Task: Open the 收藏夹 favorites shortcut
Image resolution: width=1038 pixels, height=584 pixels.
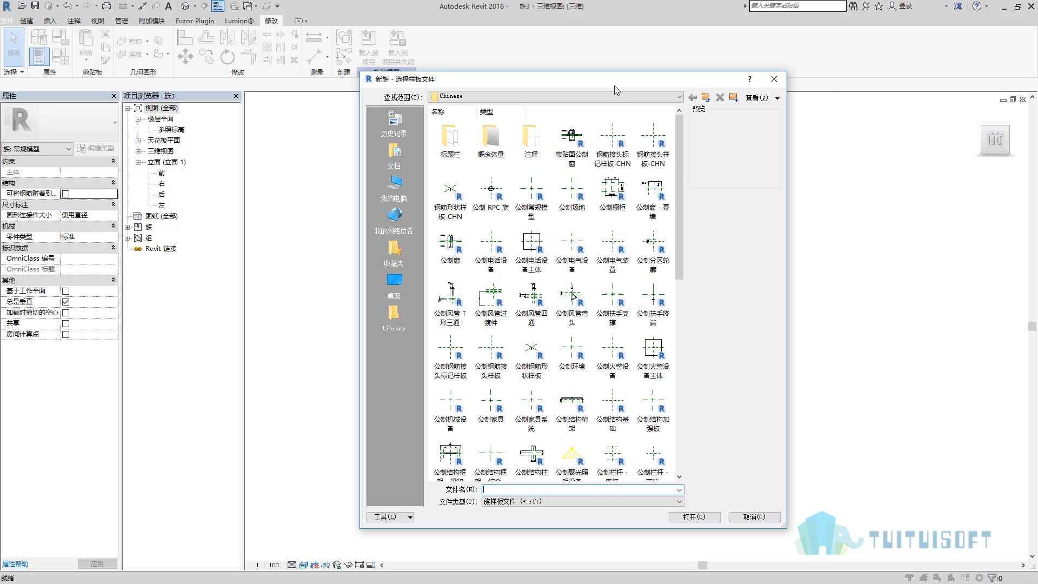Action: coord(394,254)
